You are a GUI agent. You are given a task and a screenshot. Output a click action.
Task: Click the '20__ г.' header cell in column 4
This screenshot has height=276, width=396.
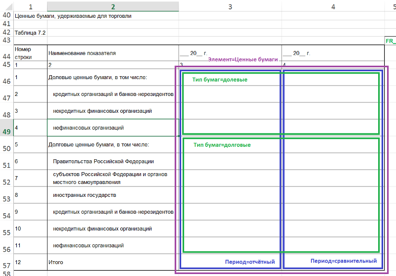pyautogui.click(x=333, y=53)
